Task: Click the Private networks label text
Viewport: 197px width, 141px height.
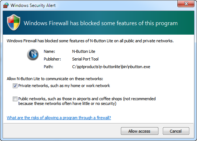Action: 64,86
